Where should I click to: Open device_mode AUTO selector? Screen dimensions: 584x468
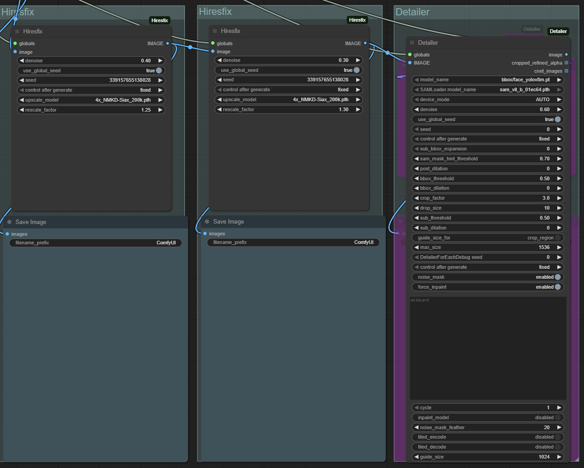click(488, 99)
